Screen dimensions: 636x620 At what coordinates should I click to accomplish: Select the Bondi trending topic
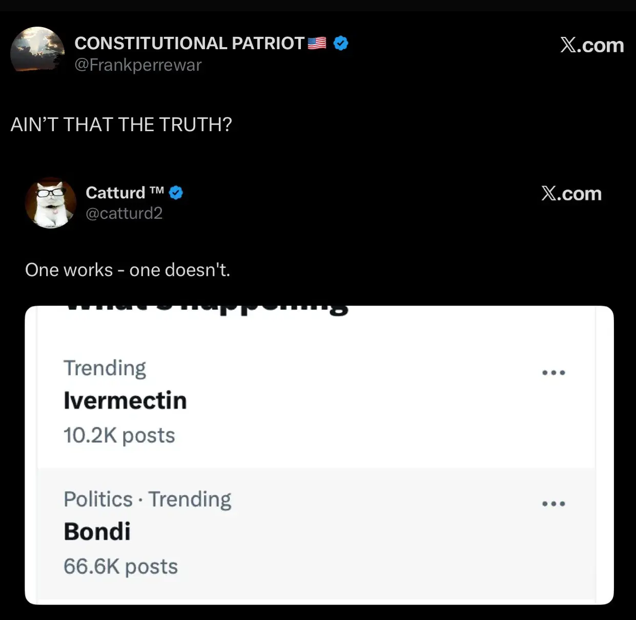point(97,531)
